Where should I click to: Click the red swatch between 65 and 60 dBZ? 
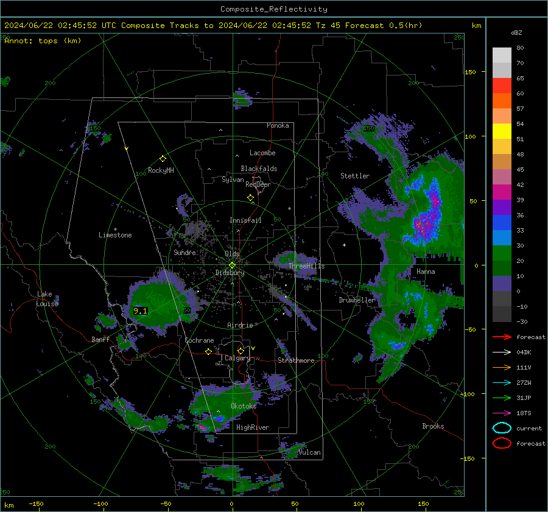point(502,86)
